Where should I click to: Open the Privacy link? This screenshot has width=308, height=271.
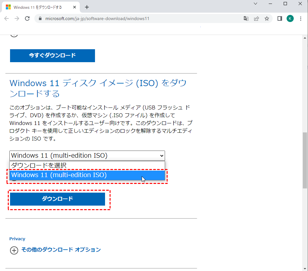(x=17, y=239)
